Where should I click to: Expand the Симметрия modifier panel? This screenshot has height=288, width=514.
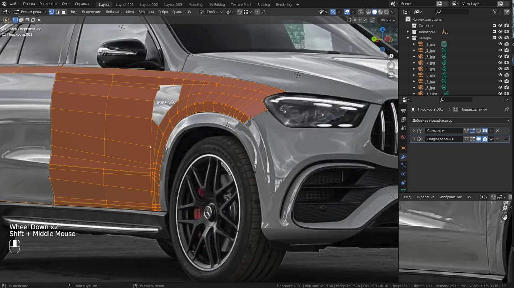coord(414,130)
